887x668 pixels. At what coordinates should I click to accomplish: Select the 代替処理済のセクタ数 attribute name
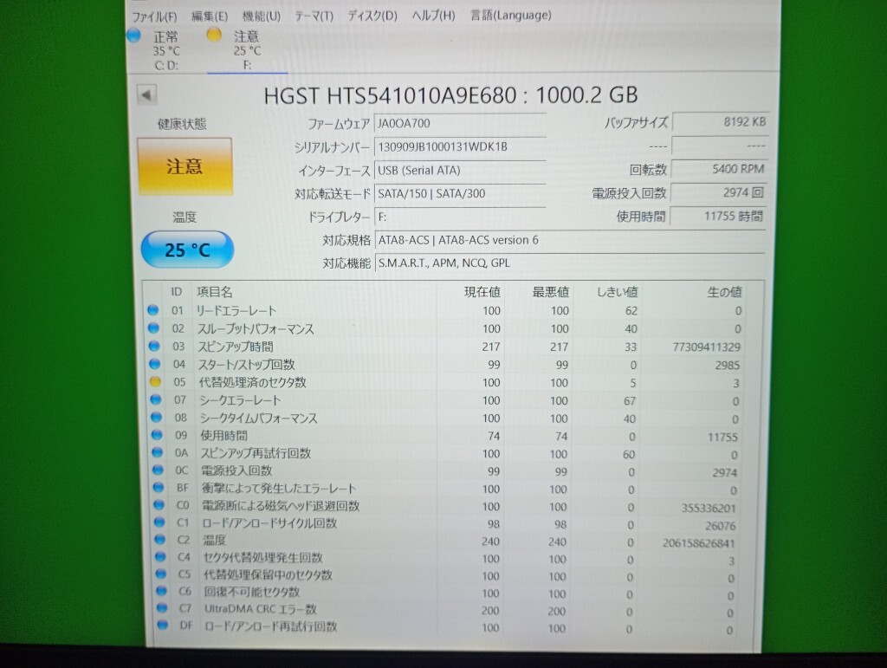tap(252, 382)
